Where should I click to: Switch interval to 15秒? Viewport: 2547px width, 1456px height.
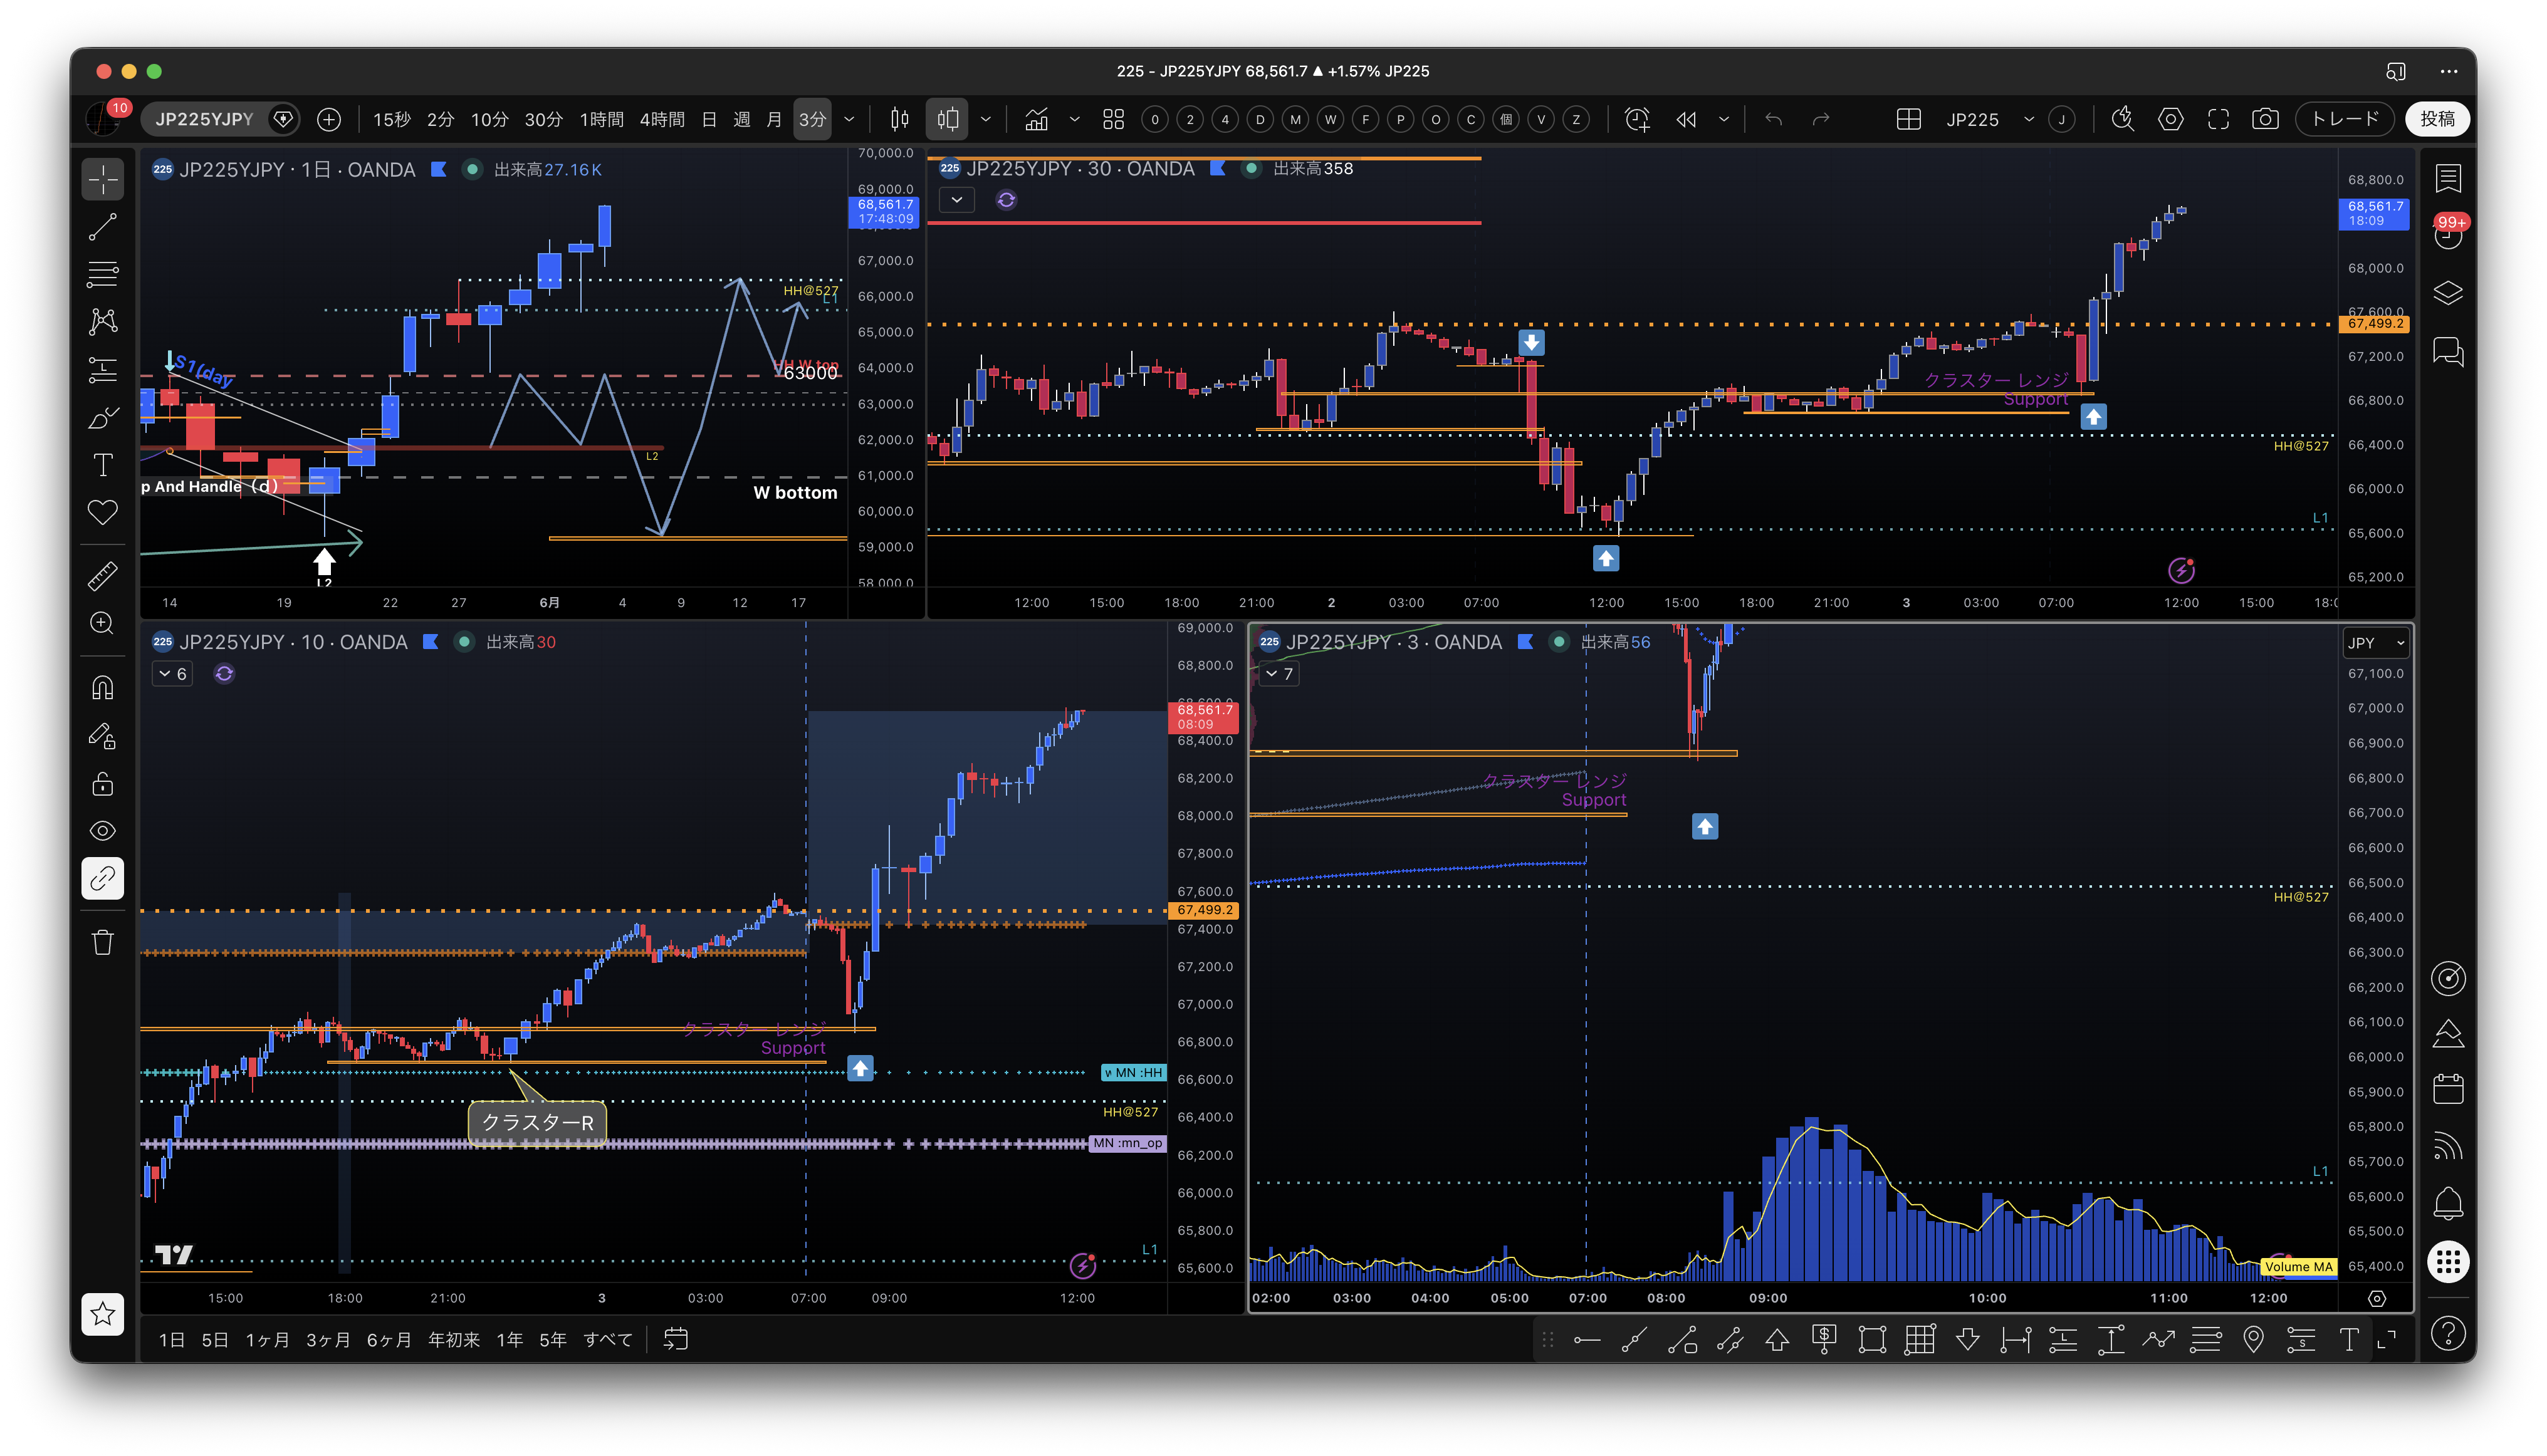point(391,119)
